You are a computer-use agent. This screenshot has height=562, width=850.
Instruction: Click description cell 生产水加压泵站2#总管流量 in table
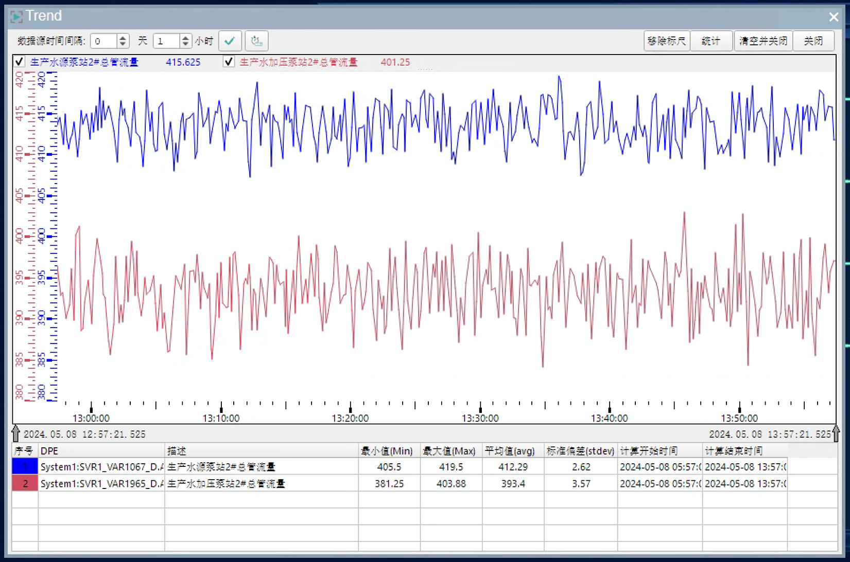click(262, 483)
